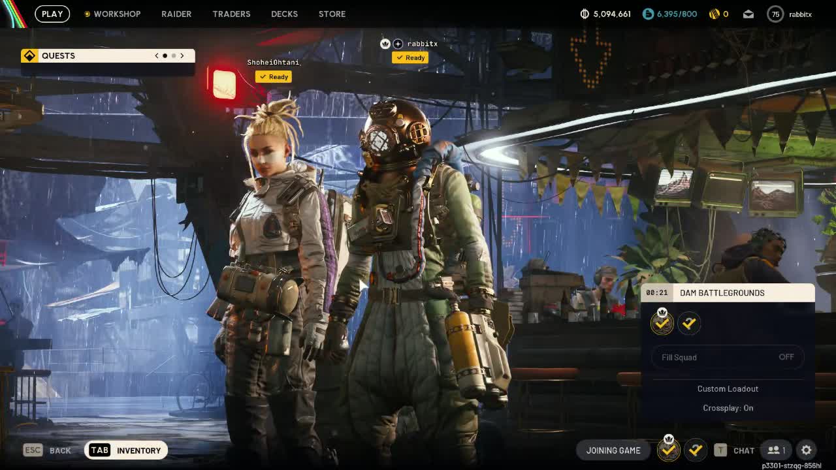This screenshot has width=836, height=470.
Task: Click the rabbitx name above the diver
Action: click(423, 44)
